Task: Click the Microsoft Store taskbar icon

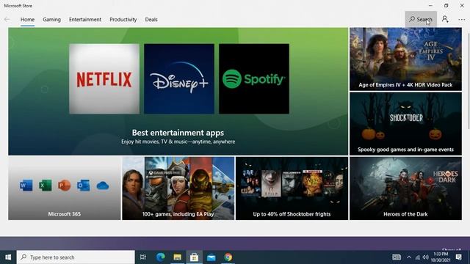Action: point(194,257)
